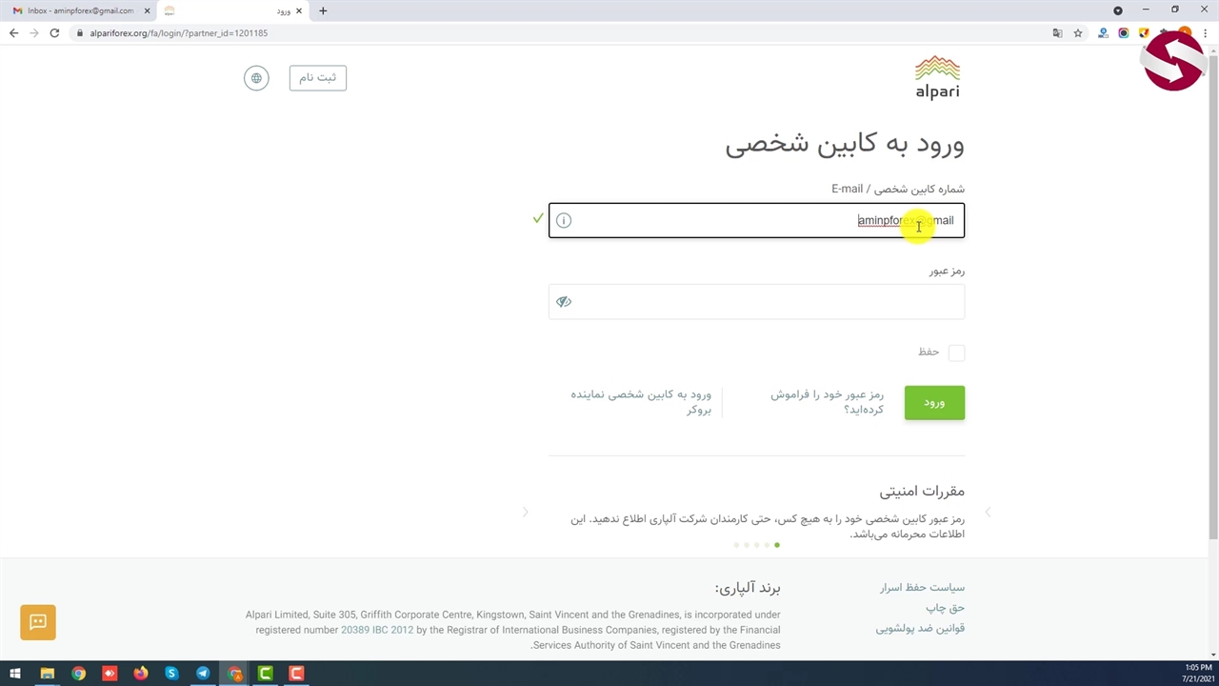
Task: Switch to the Gmail Inbox tab
Action: [x=80, y=10]
